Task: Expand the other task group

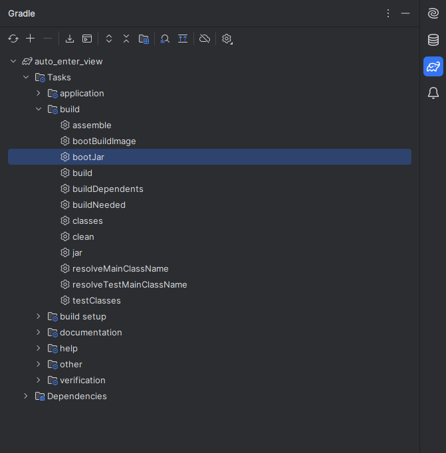Action: pos(39,364)
